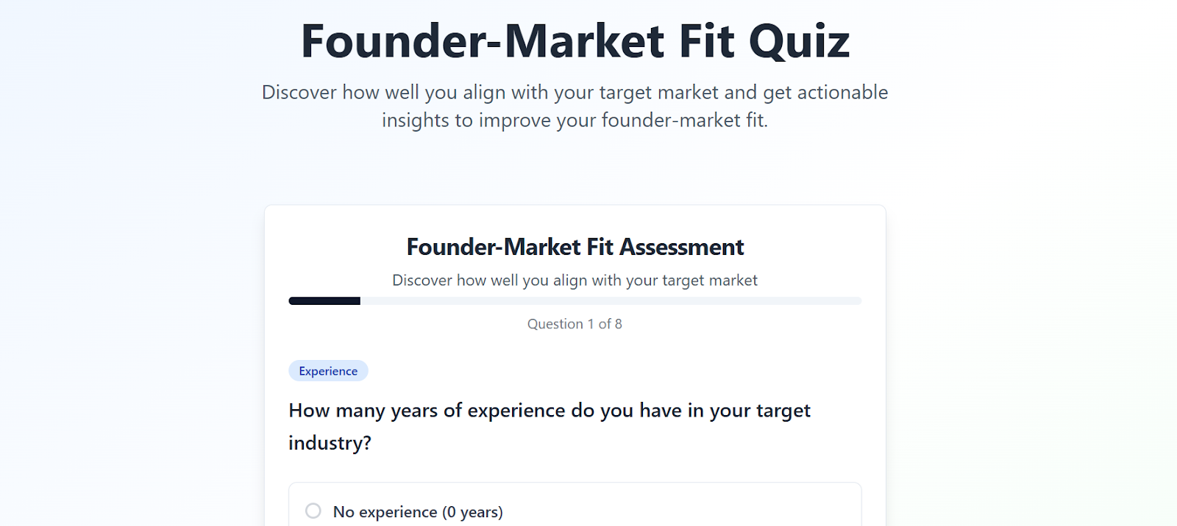Click the card subtitle about target market

click(x=575, y=280)
